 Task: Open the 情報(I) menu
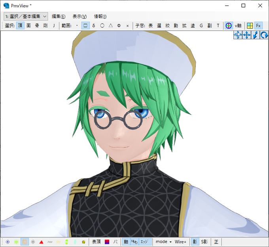coord(100,17)
